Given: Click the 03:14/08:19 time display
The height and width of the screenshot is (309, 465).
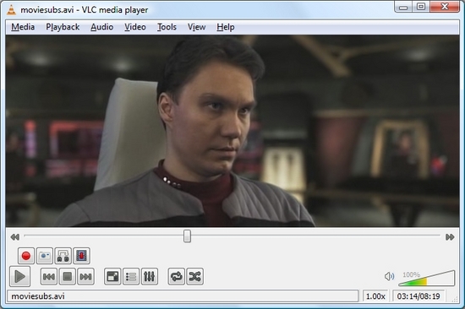Looking at the screenshot, I should tap(418, 296).
